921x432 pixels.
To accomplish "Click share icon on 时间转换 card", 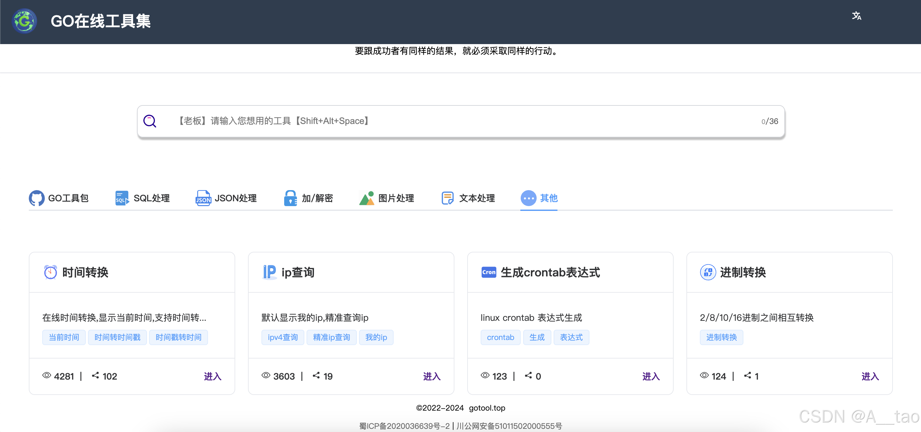I will click(95, 375).
